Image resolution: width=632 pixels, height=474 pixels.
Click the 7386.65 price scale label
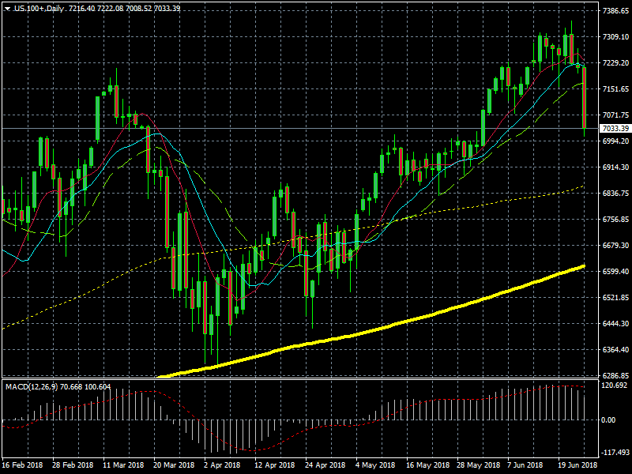pos(615,11)
